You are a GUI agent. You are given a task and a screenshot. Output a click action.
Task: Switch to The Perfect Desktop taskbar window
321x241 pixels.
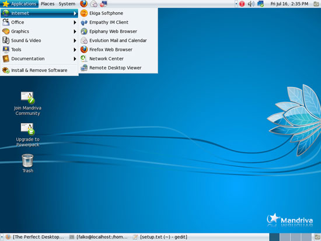point(35,237)
